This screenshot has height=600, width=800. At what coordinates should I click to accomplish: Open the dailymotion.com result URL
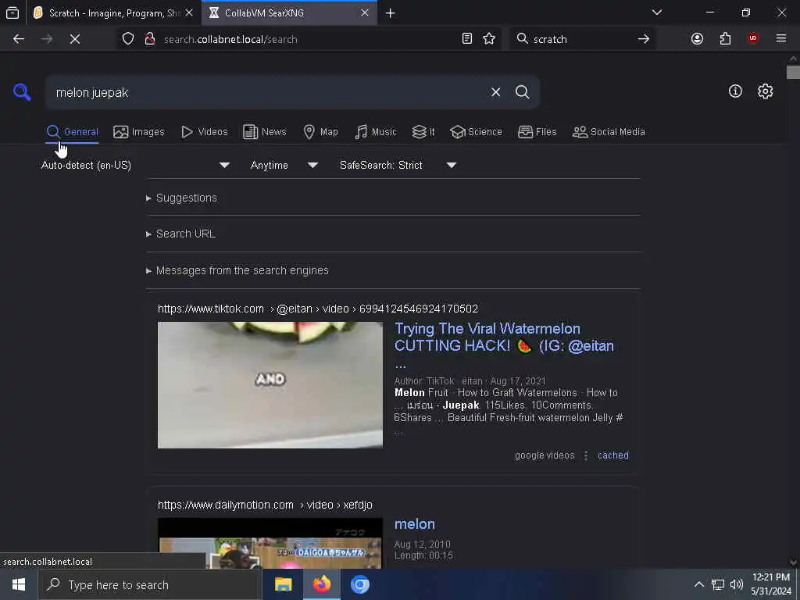[x=265, y=505]
